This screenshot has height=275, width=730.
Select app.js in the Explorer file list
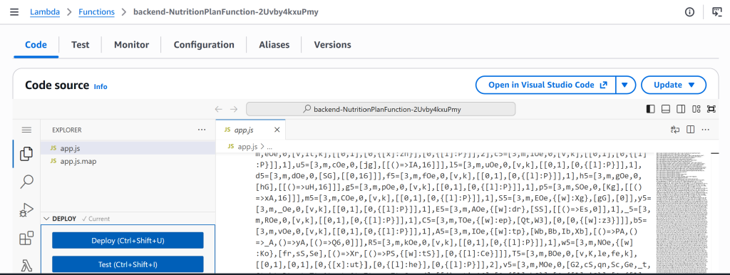click(128, 148)
